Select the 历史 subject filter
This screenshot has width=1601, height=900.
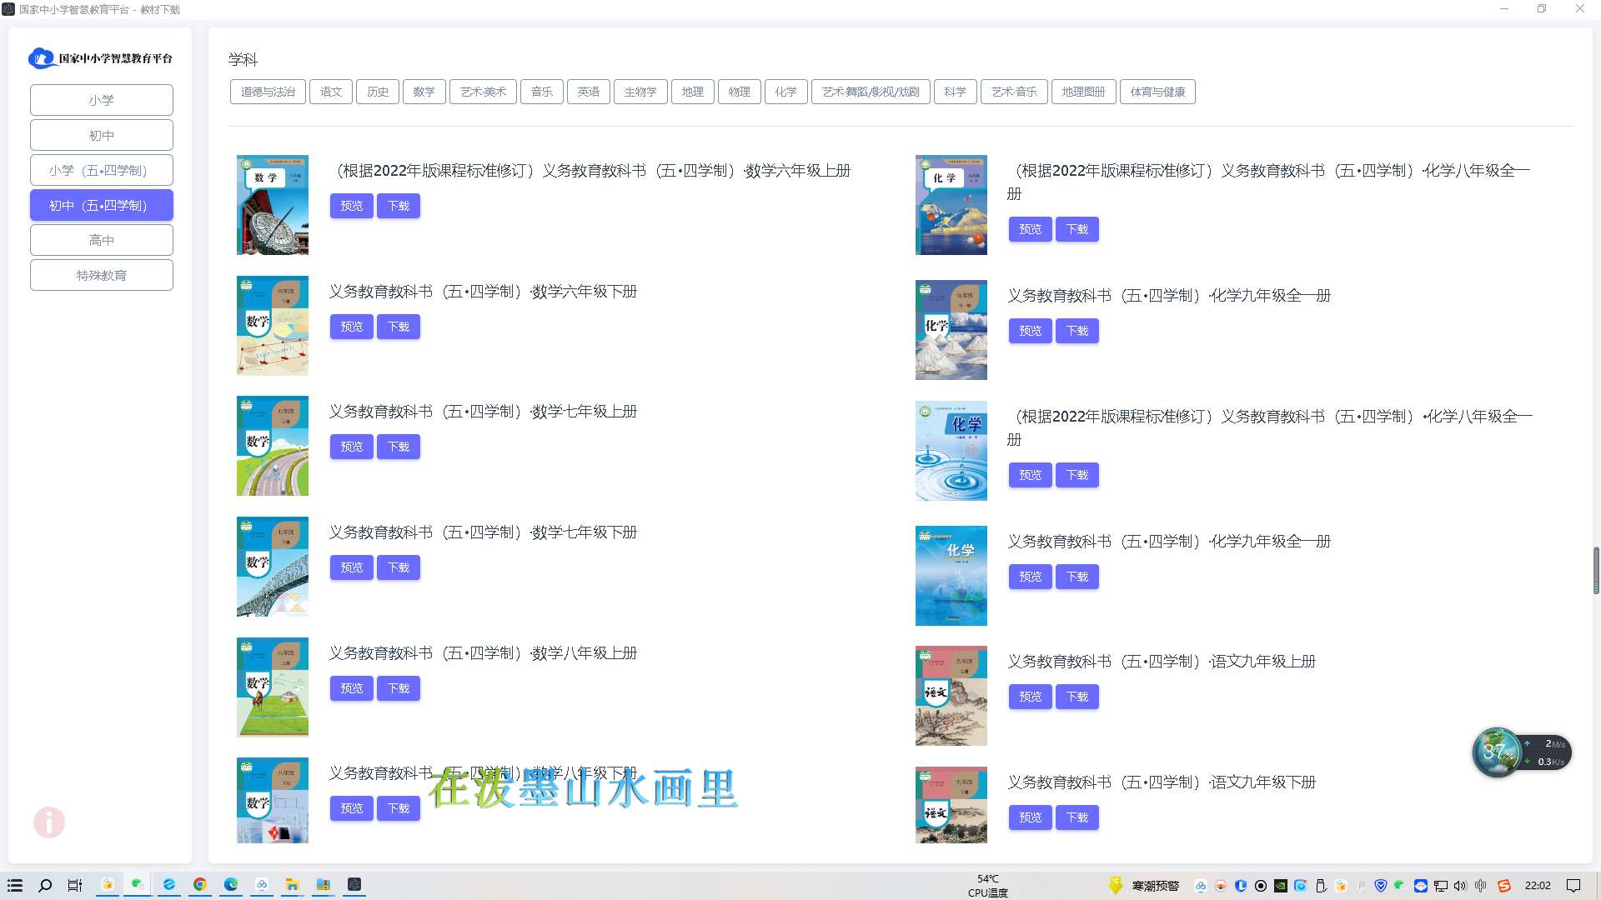378,92
